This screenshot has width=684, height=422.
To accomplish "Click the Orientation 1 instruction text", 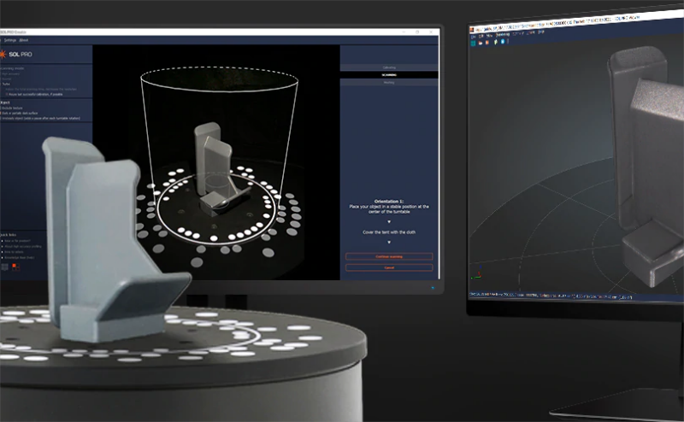I will (389, 206).
